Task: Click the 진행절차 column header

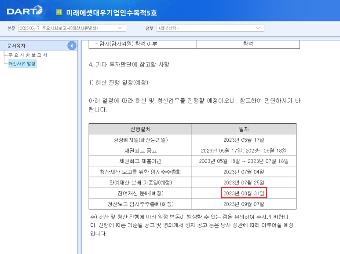Action: (140, 129)
